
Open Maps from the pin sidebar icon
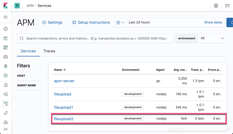coord(5,66)
